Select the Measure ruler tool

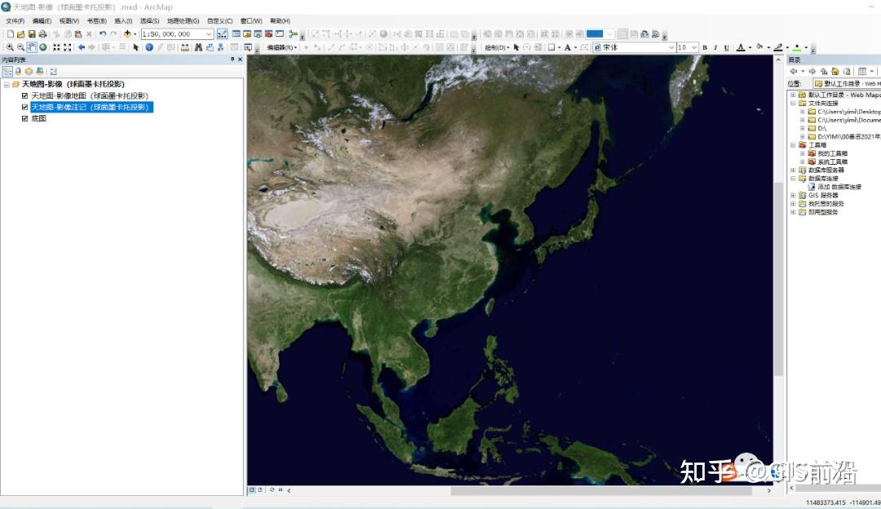click(185, 48)
